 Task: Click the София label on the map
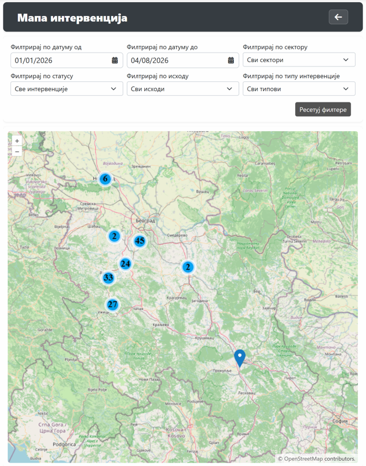[x=340, y=421]
